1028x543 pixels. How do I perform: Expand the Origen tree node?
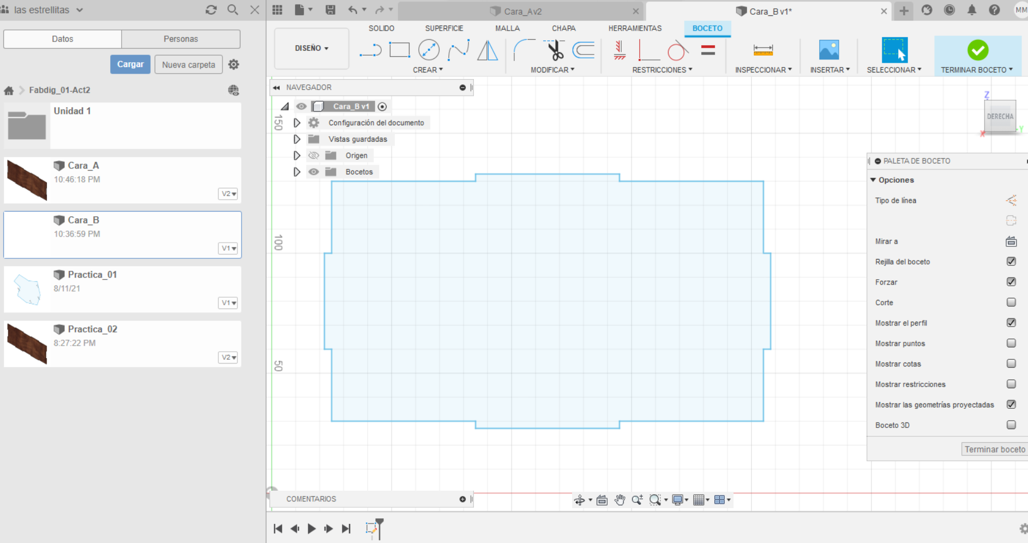tap(297, 155)
